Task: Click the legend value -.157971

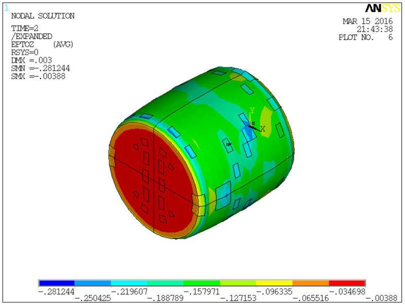Action: [201, 292]
